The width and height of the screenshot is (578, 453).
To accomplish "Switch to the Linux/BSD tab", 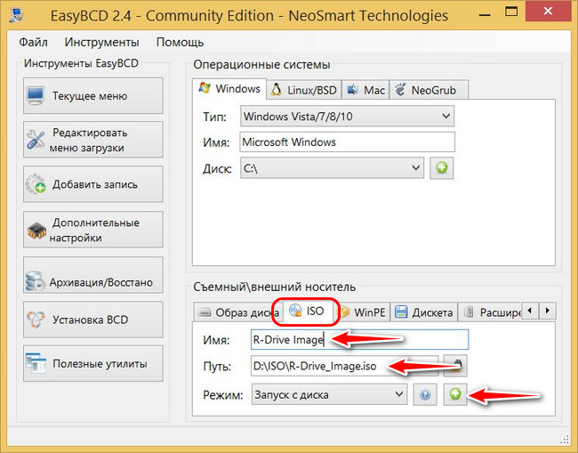I will [304, 90].
